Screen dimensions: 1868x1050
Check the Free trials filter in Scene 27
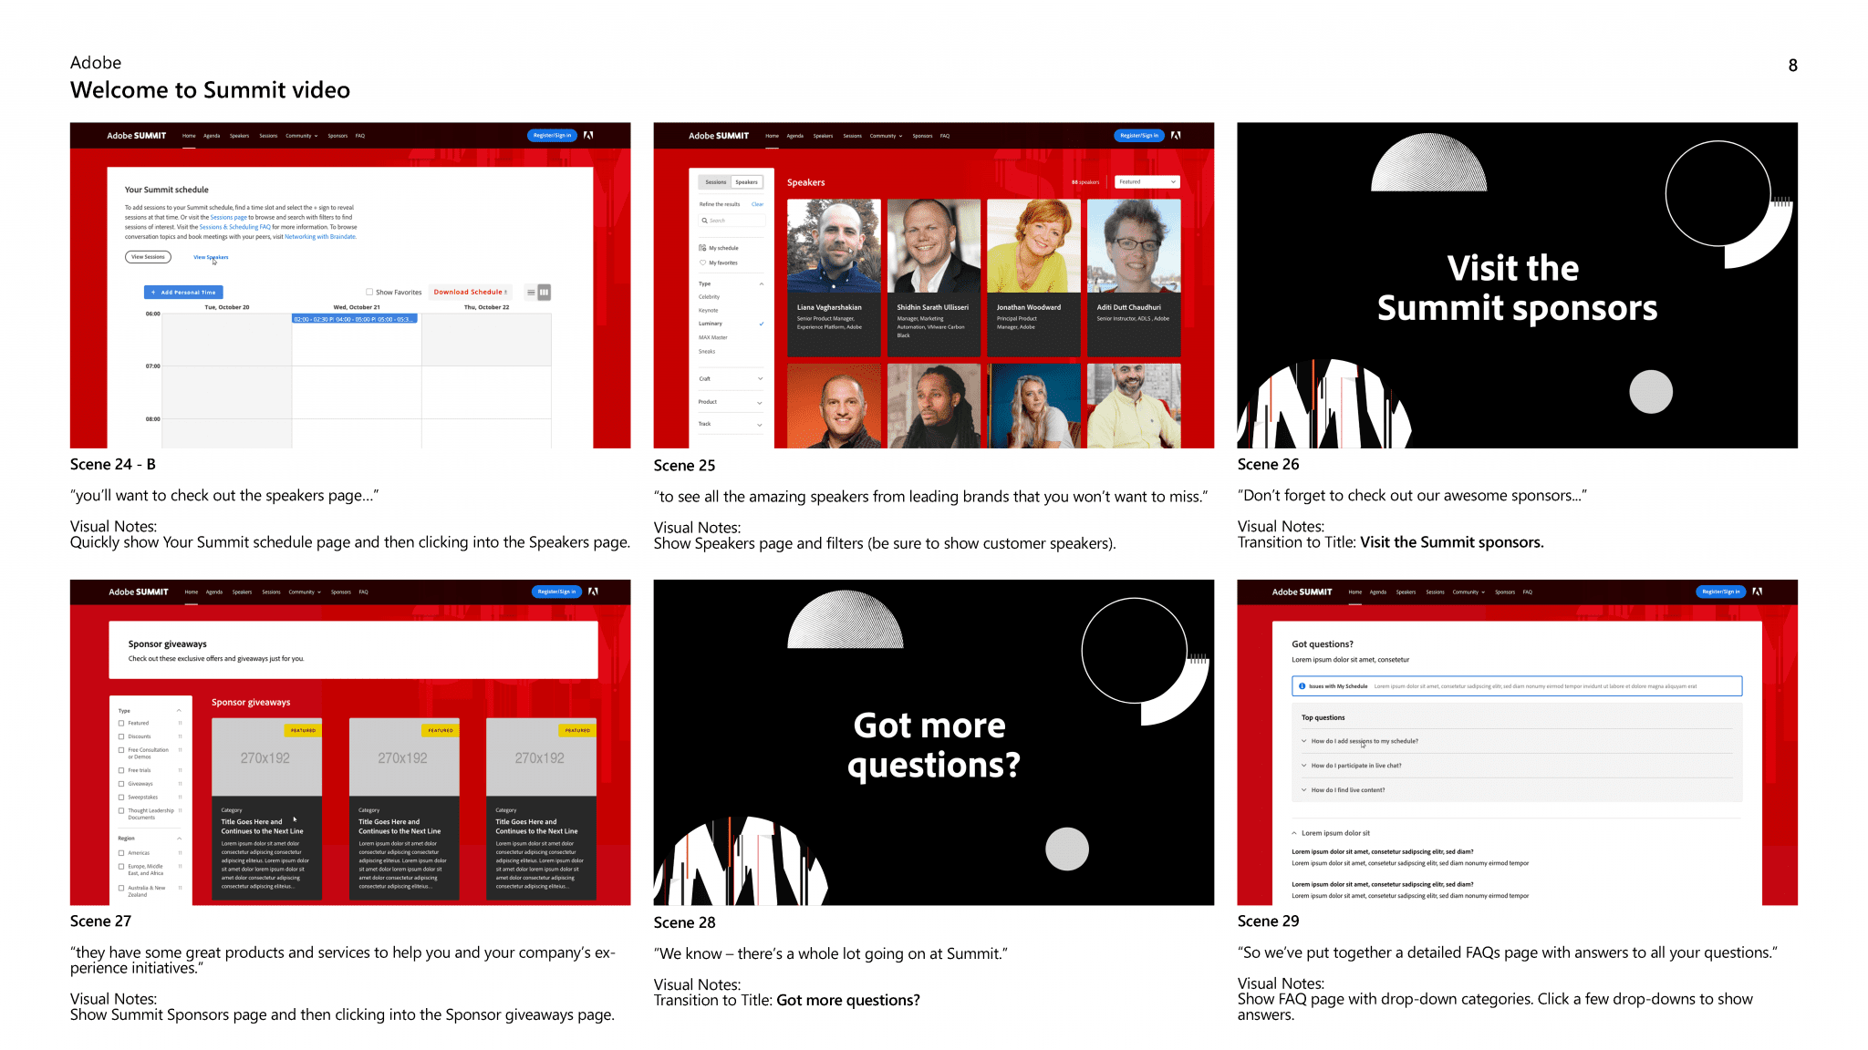(121, 770)
